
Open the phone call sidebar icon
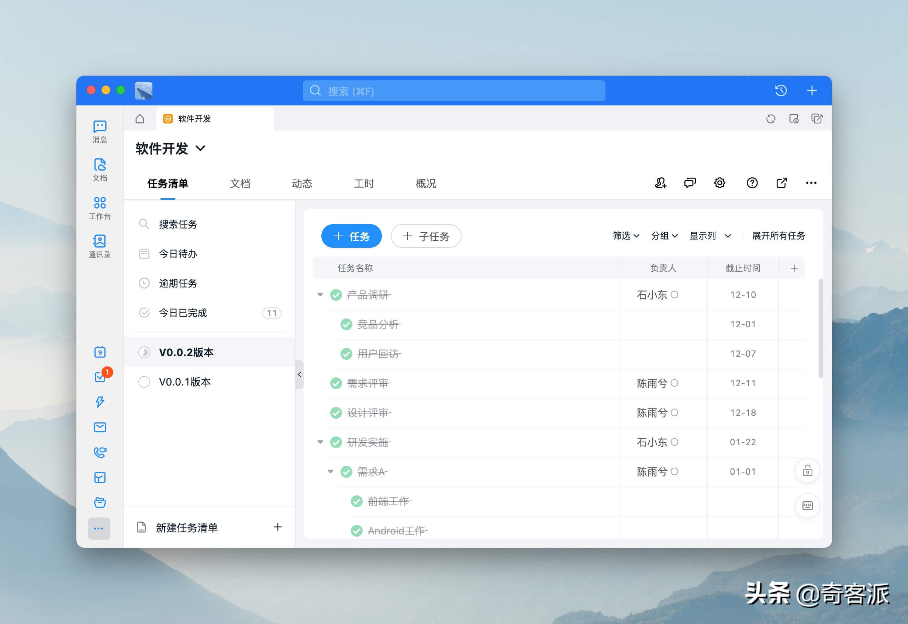coord(100,452)
